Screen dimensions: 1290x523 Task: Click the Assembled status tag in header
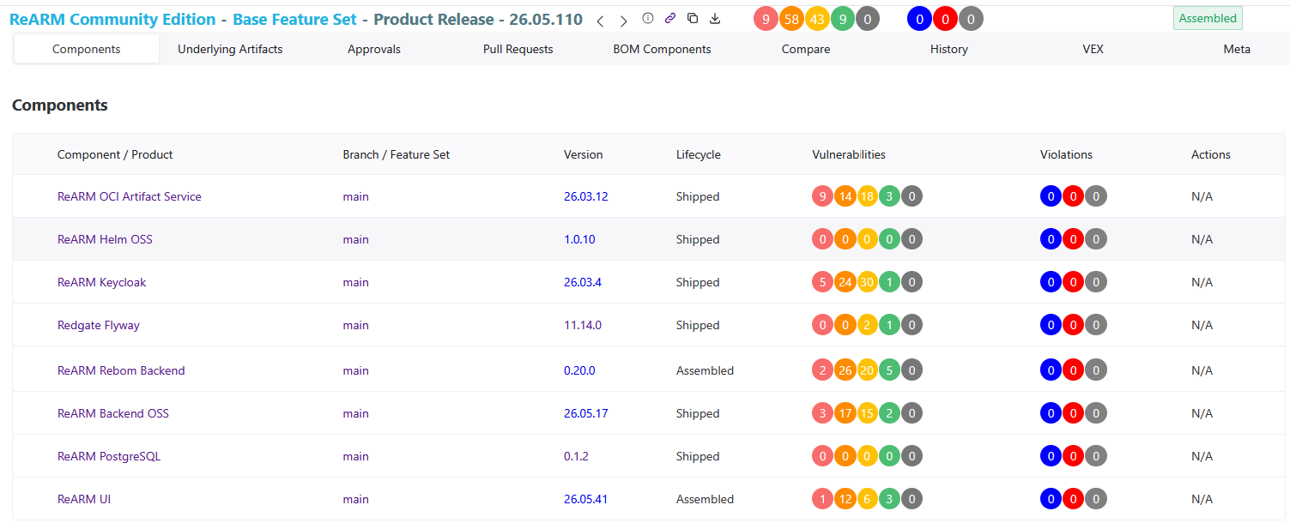click(x=1208, y=18)
